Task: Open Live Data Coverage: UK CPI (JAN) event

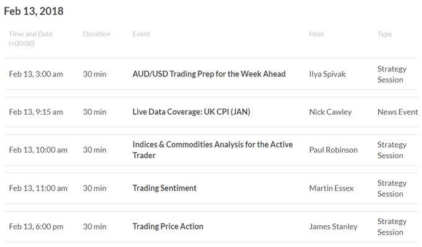Action: pos(191,112)
